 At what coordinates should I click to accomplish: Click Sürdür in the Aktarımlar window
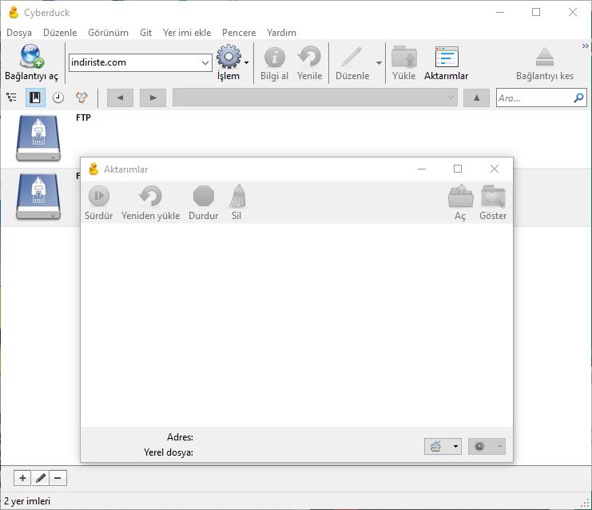(98, 203)
